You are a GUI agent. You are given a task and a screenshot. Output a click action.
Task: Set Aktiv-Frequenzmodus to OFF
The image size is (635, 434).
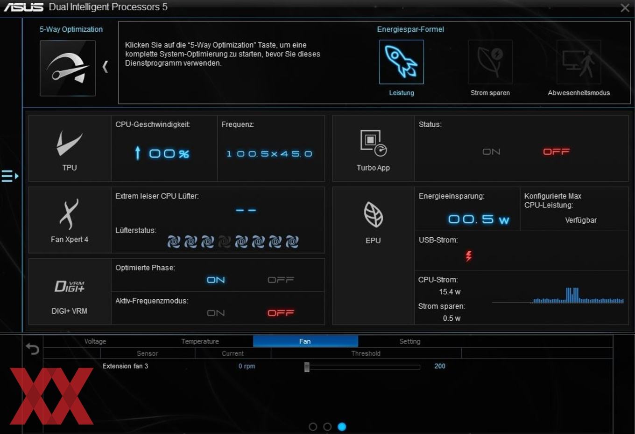coord(281,313)
